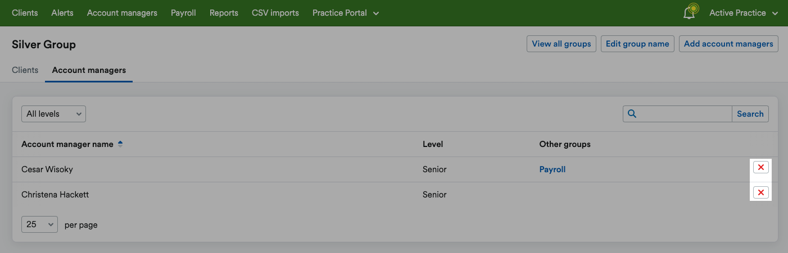Click the Add account managers button
This screenshot has width=788, height=253.
(728, 44)
